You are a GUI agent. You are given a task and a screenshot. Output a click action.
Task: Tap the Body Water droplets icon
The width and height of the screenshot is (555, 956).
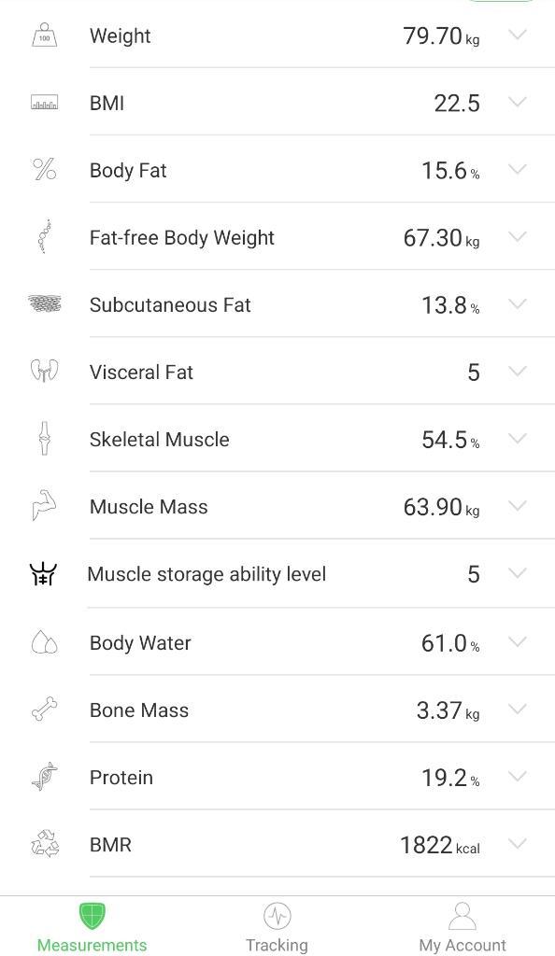(44, 642)
